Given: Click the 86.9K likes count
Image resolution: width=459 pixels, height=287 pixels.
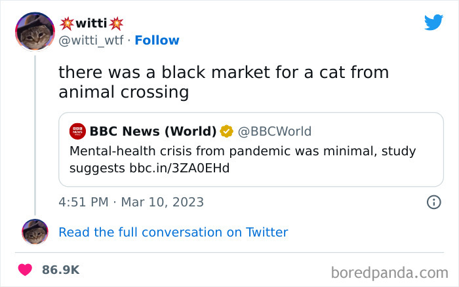Looking at the screenshot, I should pyautogui.click(x=61, y=269).
